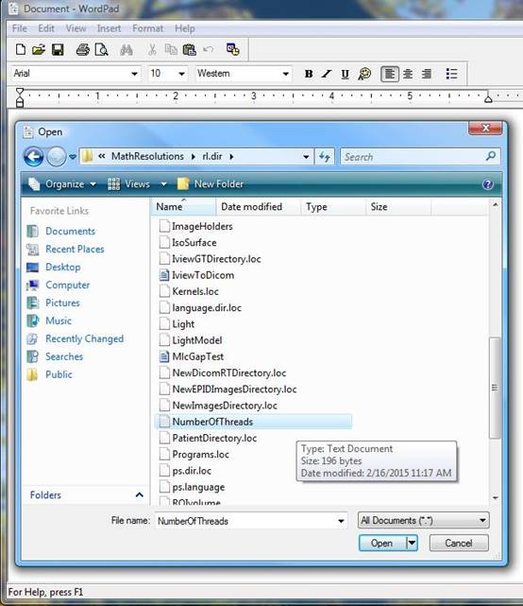The width and height of the screenshot is (523, 606).
Task: Toggle Bold formatting button
Action: 309,74
